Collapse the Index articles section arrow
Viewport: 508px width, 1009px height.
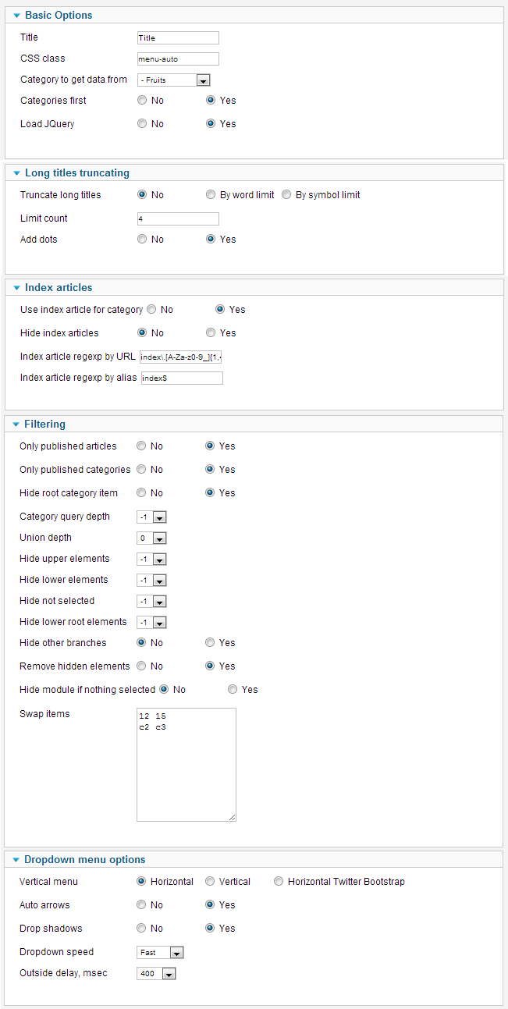point(16,287)
